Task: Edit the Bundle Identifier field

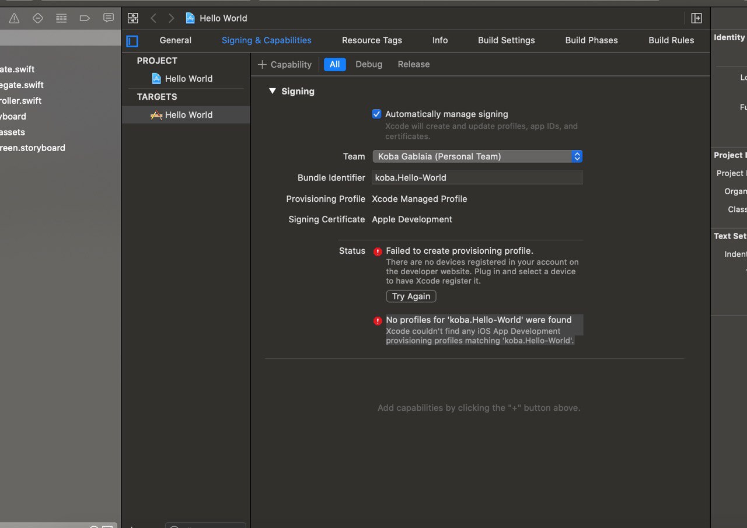Action: (x=477, y=177)
